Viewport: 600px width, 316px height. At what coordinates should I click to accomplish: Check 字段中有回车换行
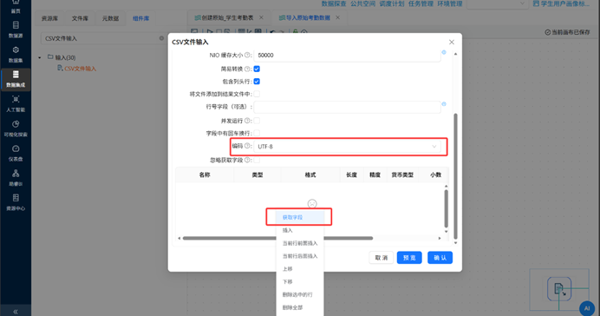(x=257, y=133)
